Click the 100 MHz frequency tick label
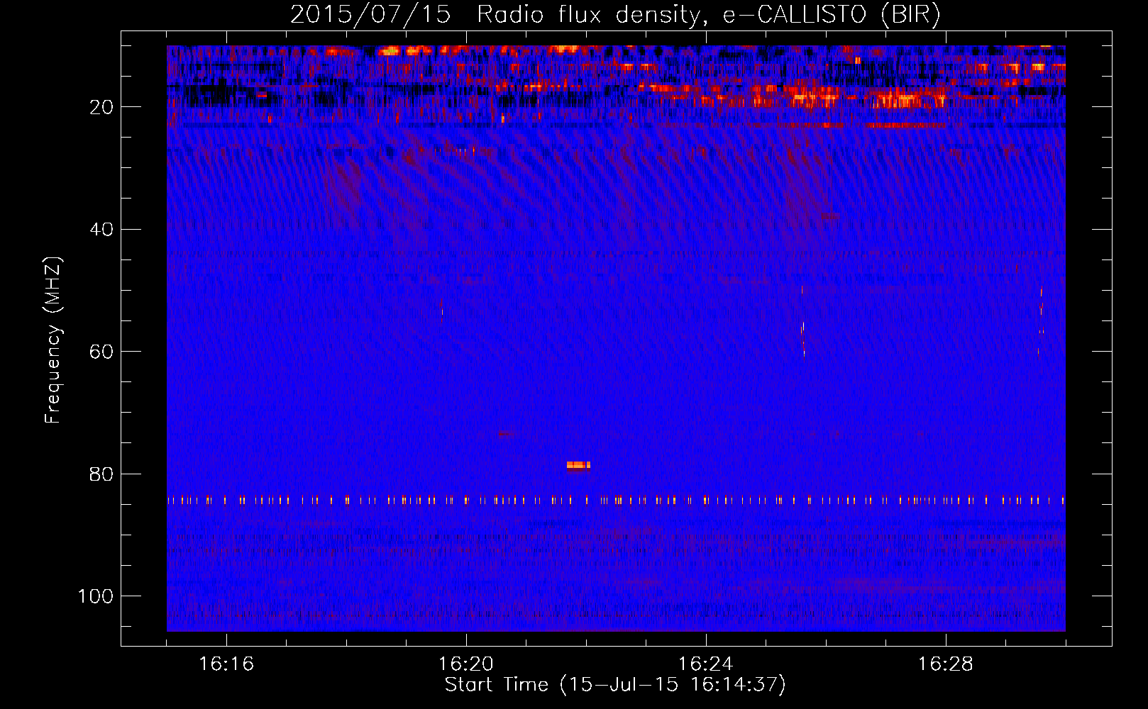The height and width of the screenshot is (709, 1148). click(x=96, y=596)
